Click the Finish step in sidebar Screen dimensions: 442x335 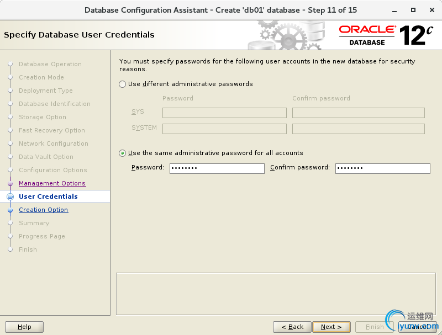click(x=28, y=249)
